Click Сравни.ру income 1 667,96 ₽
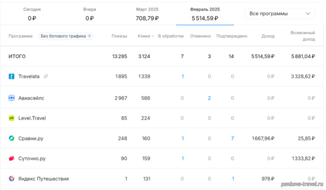 [263, 138]
